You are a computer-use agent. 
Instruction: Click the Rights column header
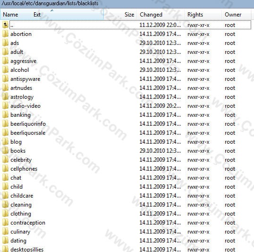(x=195, y=15)
